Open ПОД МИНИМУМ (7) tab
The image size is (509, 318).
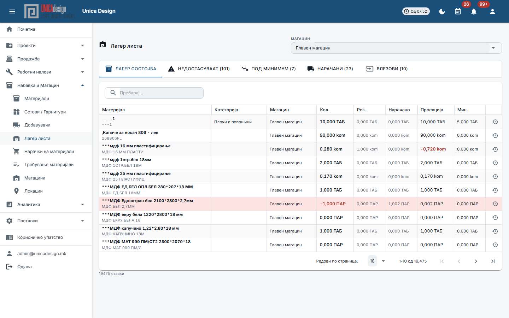(269, 69)
